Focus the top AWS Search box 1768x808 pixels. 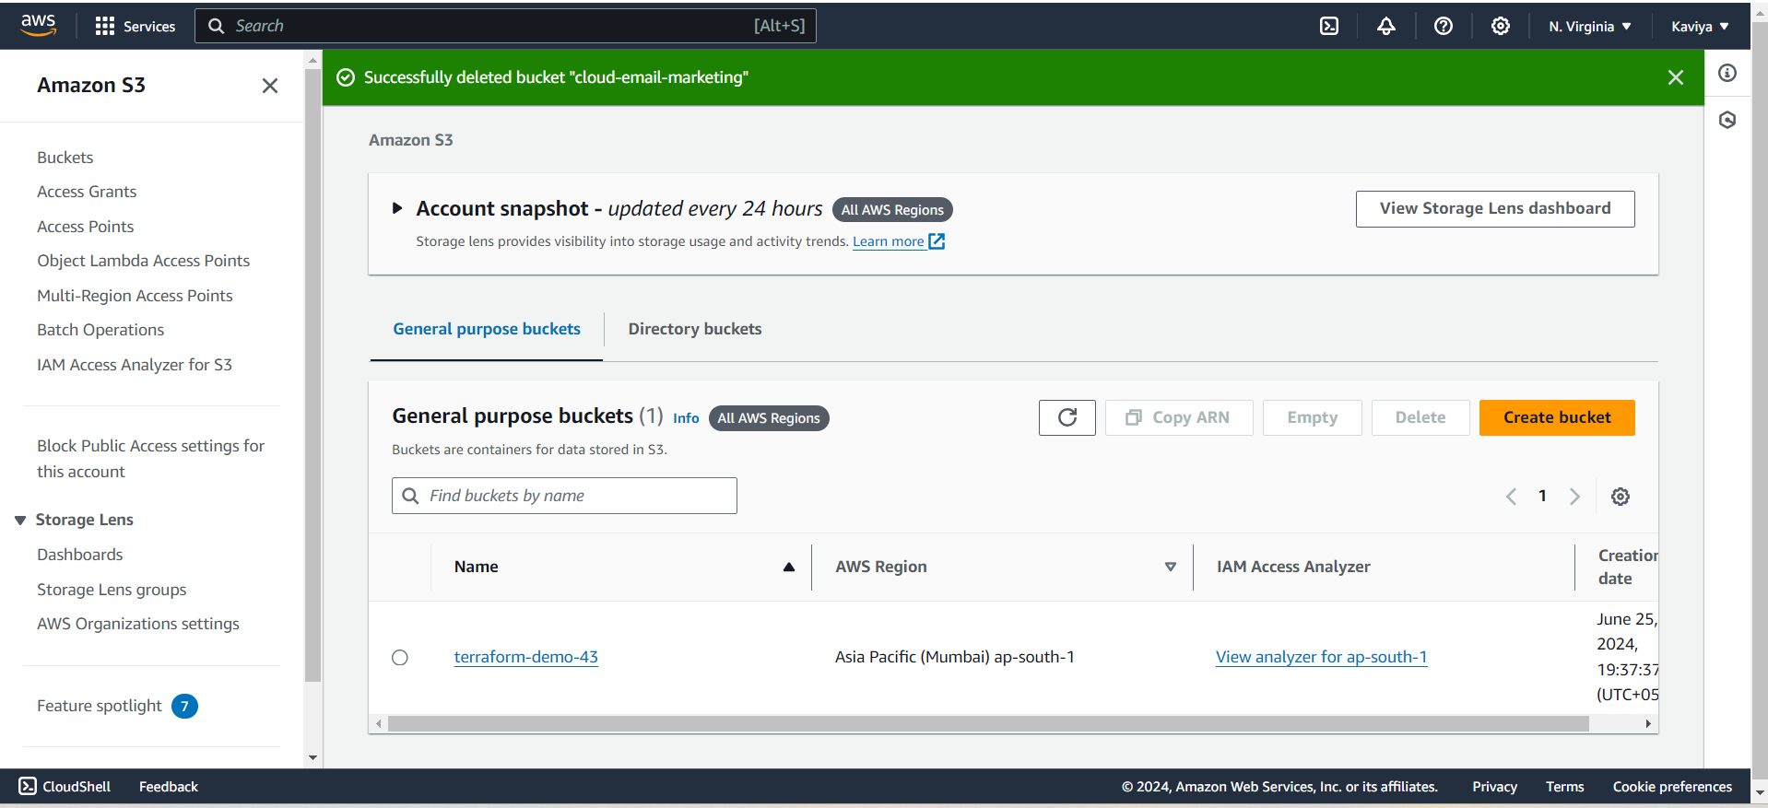click(505, 26)
